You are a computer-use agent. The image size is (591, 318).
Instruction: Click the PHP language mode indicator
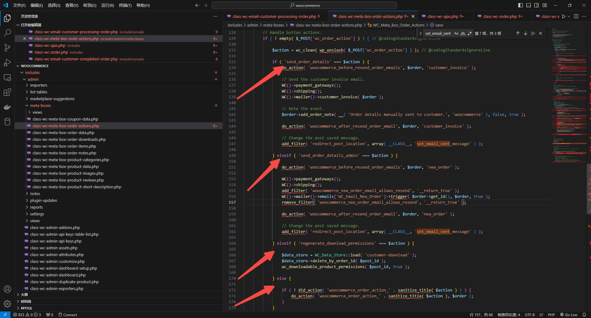(551, 315)
